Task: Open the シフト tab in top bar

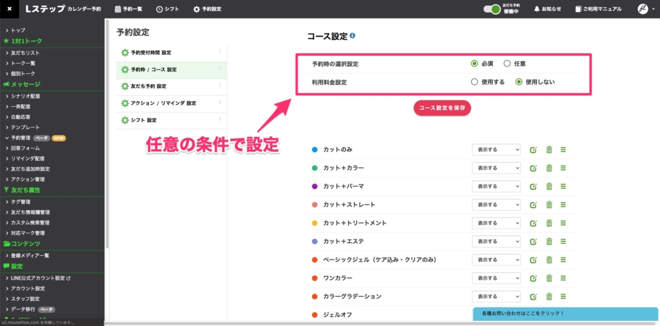Action: [x=168, y=9]
